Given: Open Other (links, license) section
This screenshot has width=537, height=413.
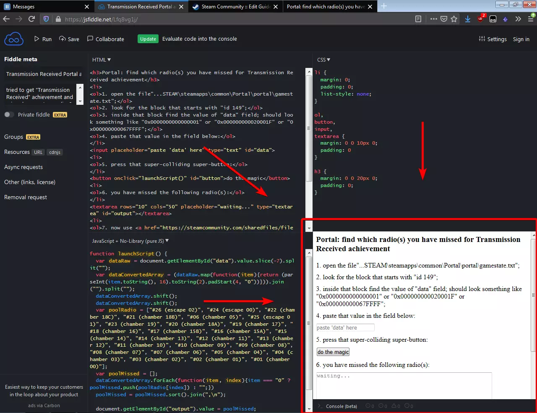Looking at the screenshot, I should click(x=30, y=182).
